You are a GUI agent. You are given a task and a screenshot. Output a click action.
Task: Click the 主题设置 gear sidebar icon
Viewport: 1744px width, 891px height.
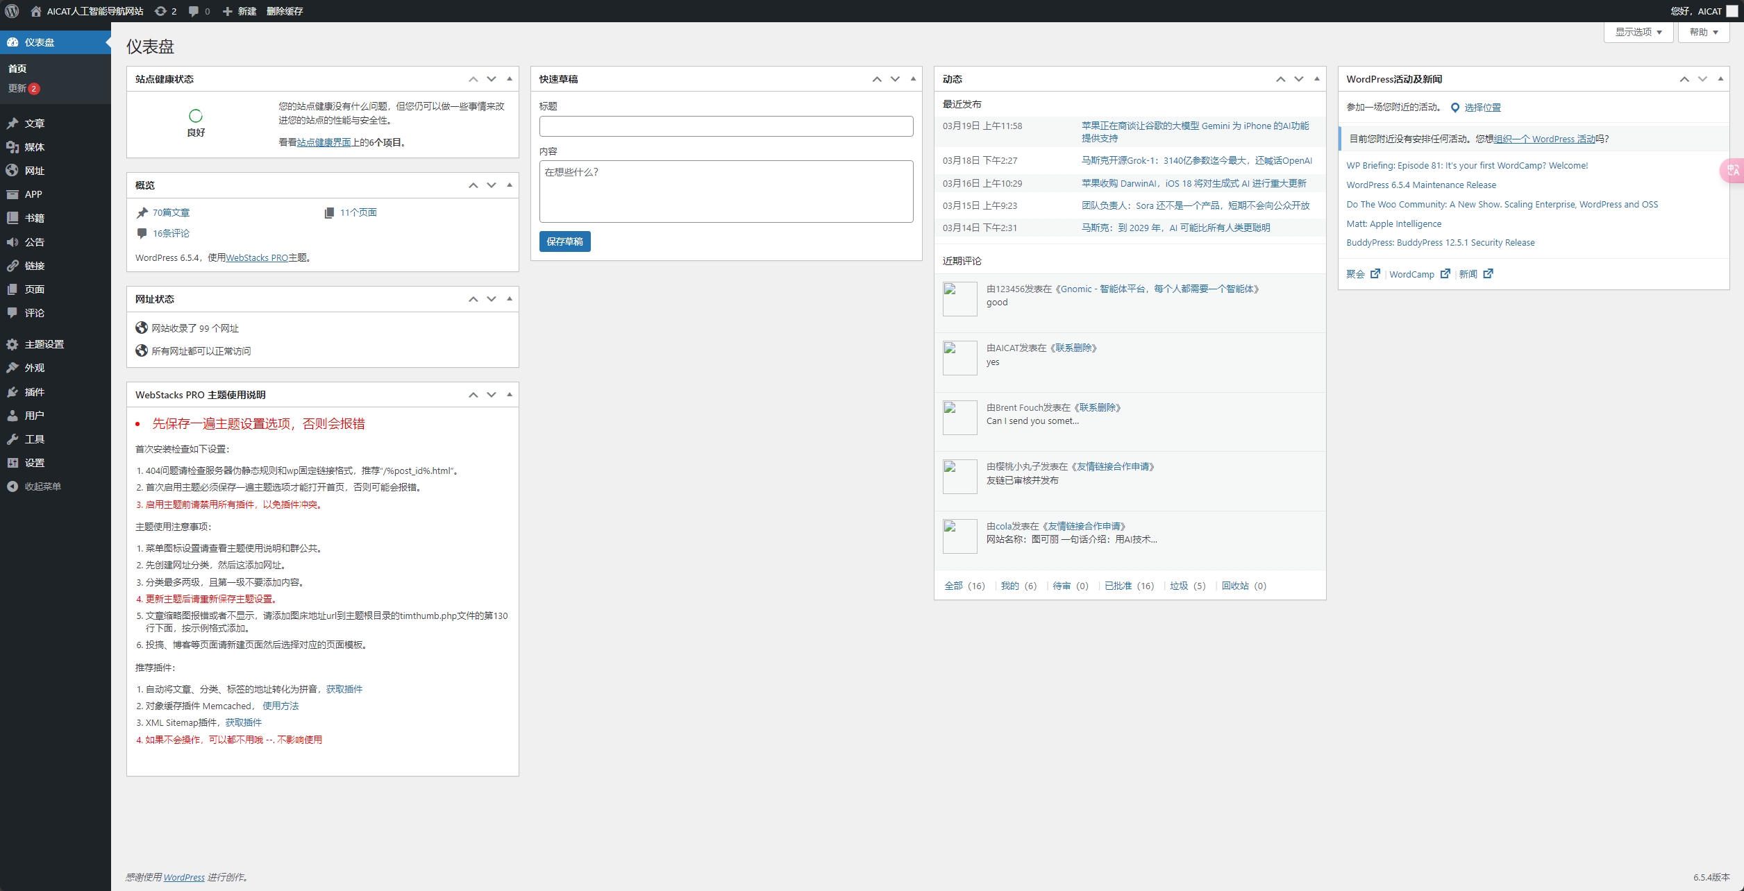coord(12,344)
